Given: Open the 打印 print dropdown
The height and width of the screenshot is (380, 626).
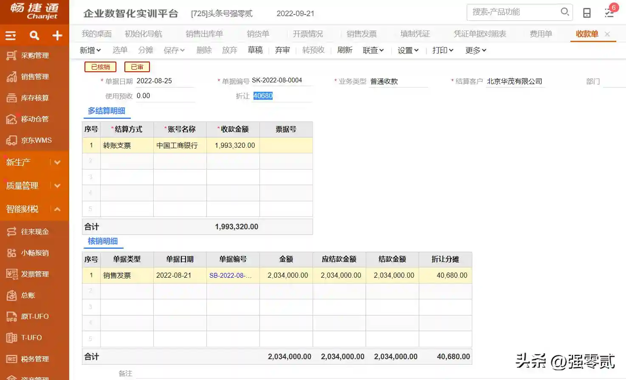Looking at the screenshot, I should click(443, 50).
